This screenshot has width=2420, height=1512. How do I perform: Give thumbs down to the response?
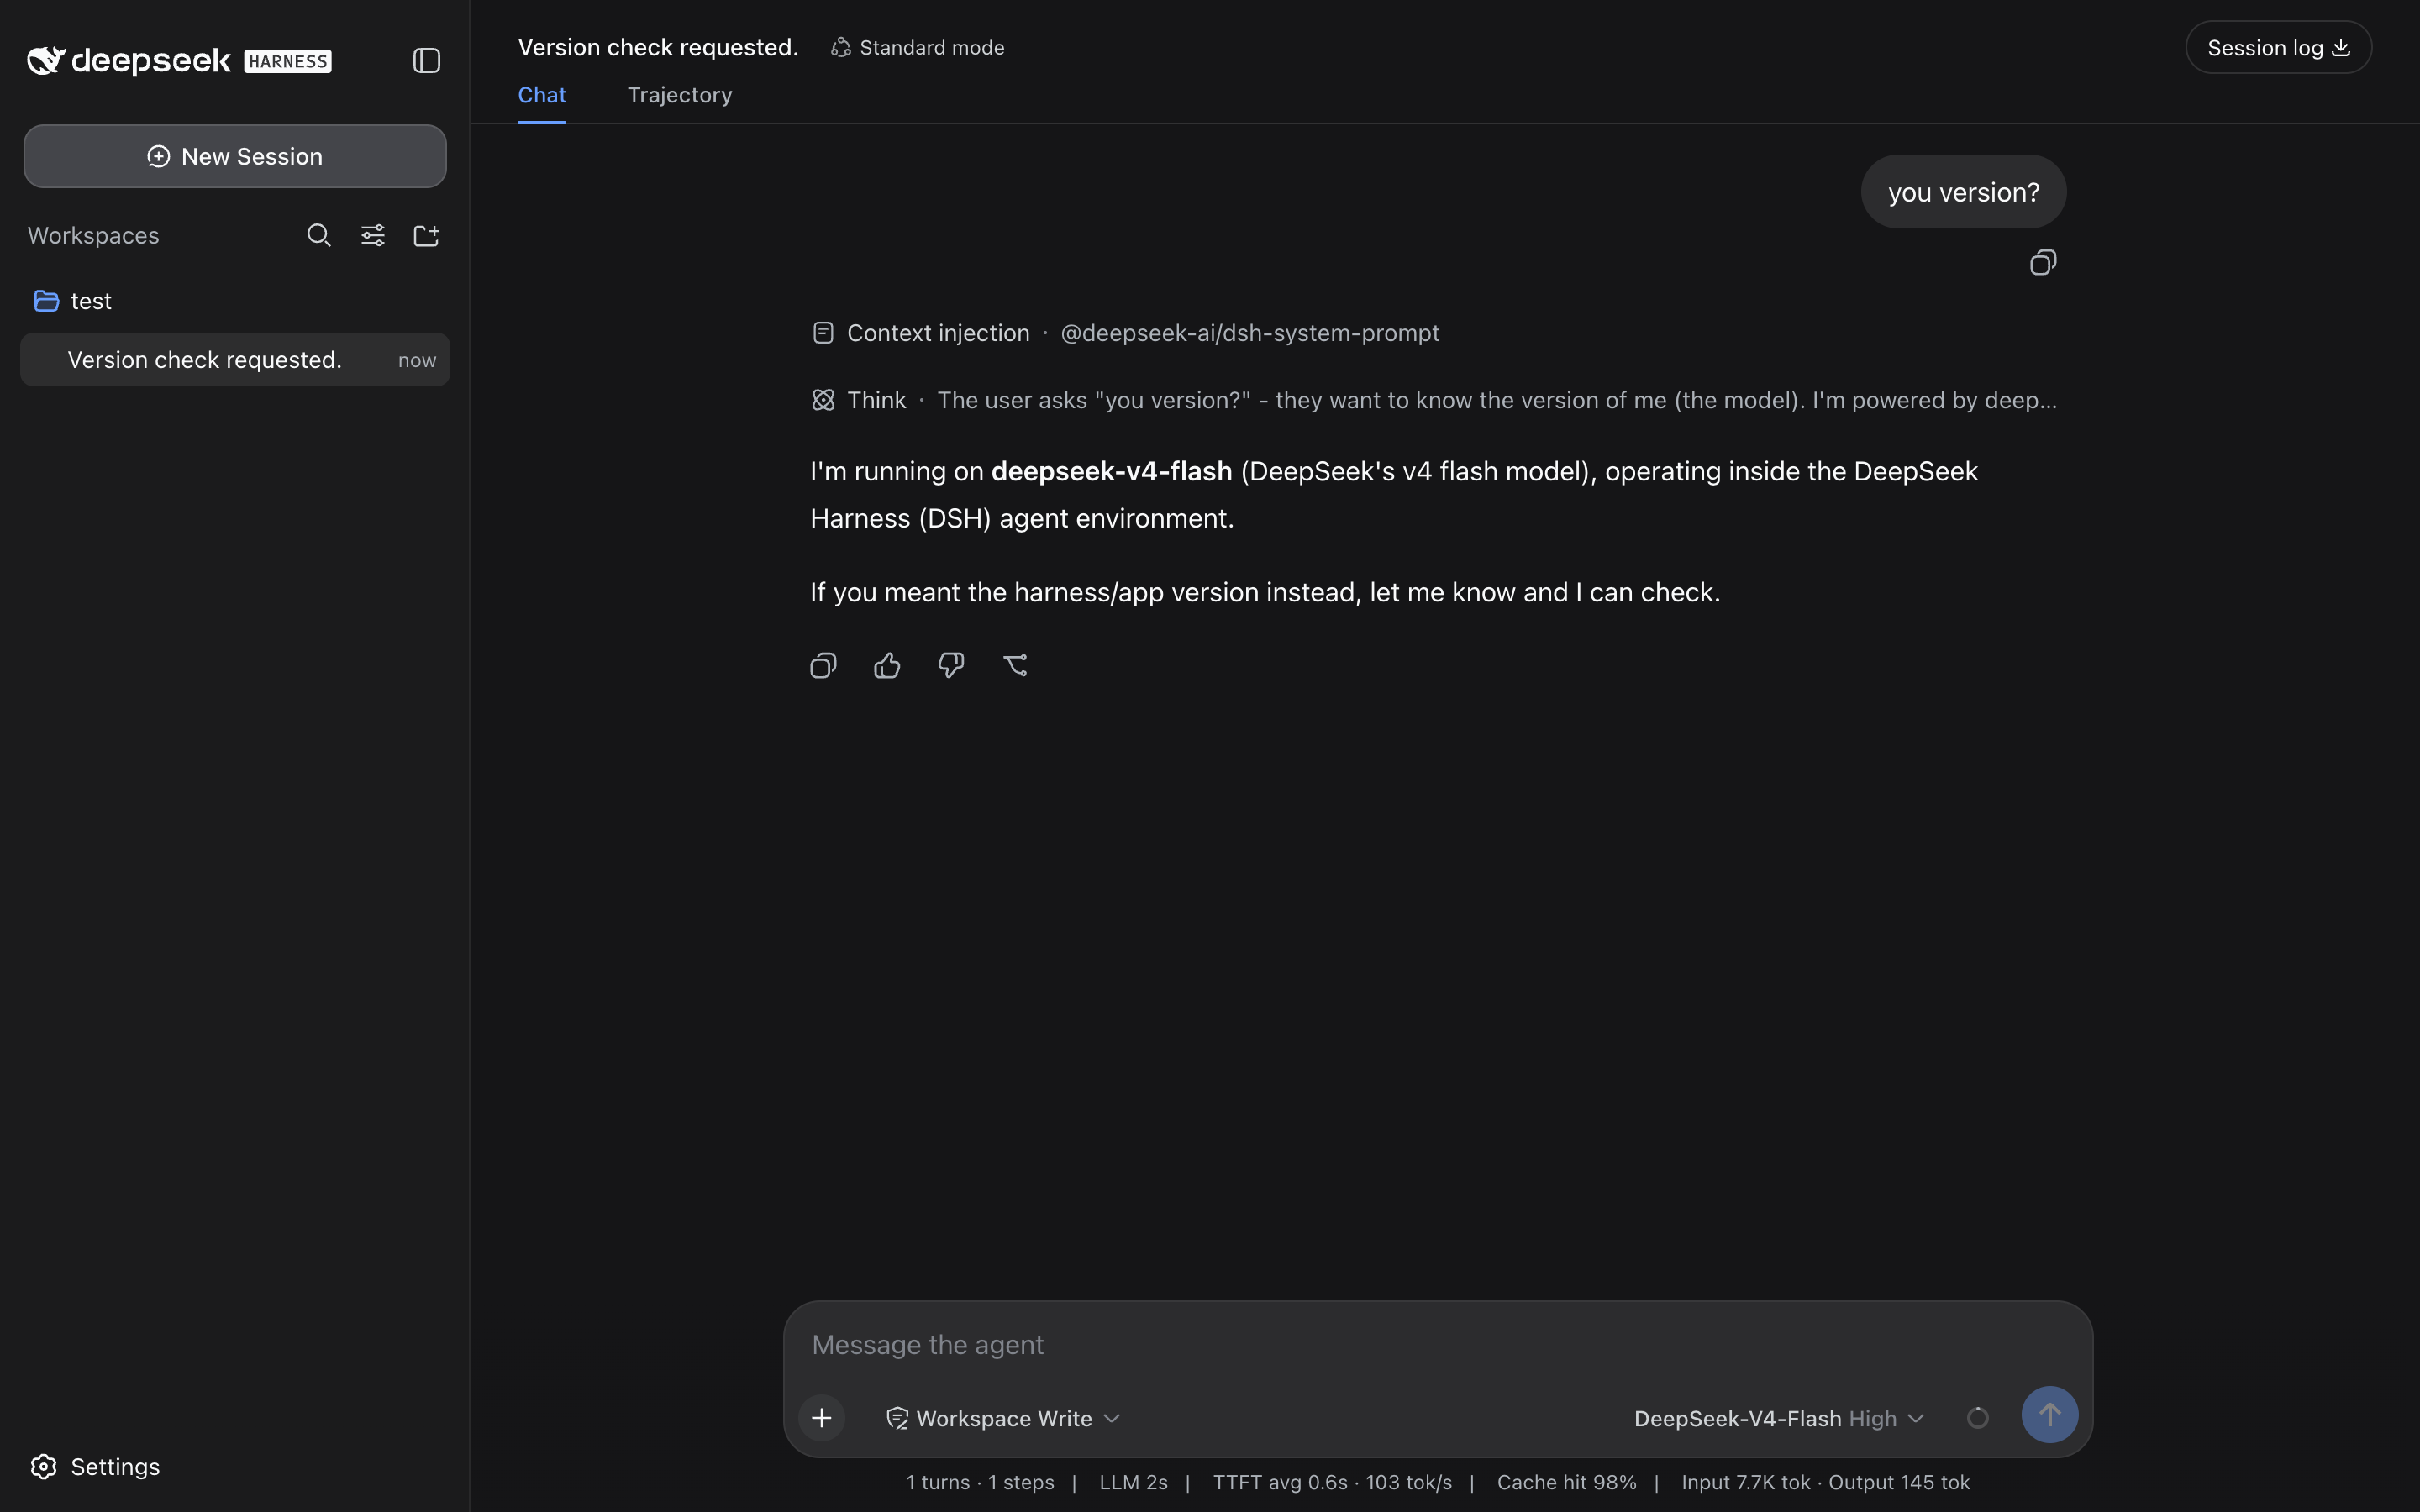coord(951,665)
